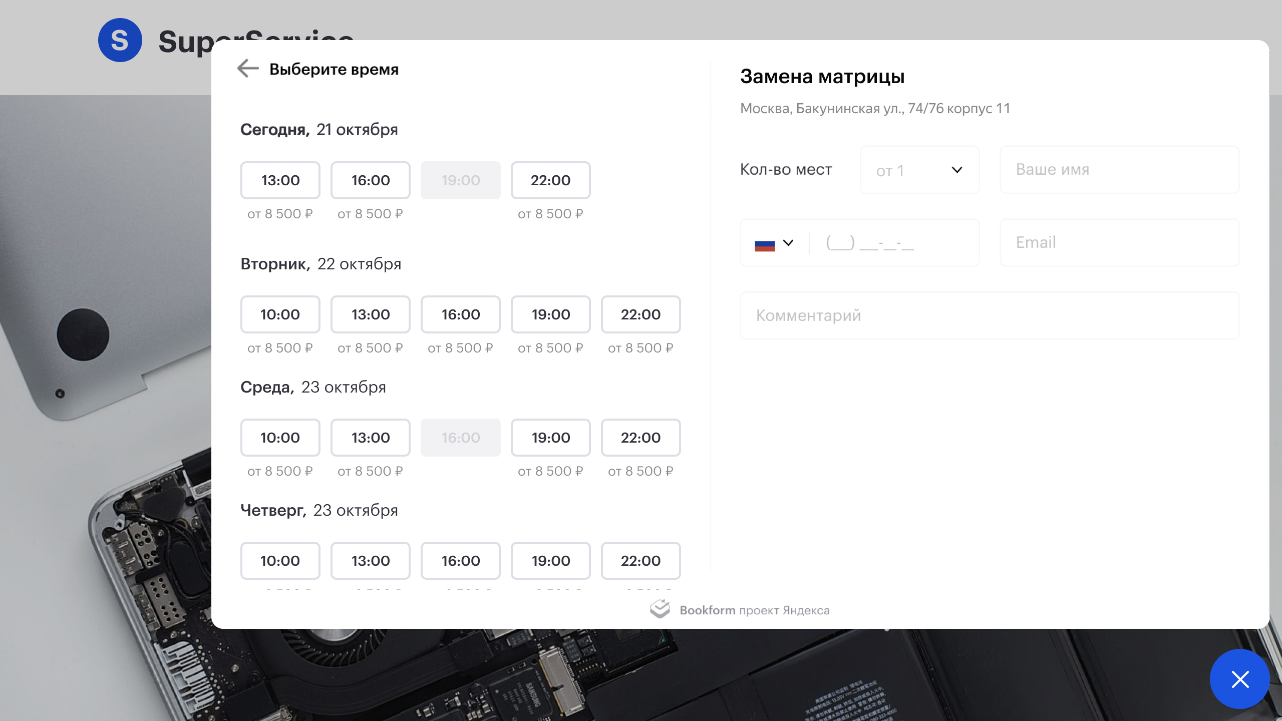The image size is (1282, 721).
Task: Click the greyed-out 16:00 slot on Среда
Action: pos(461,438)
